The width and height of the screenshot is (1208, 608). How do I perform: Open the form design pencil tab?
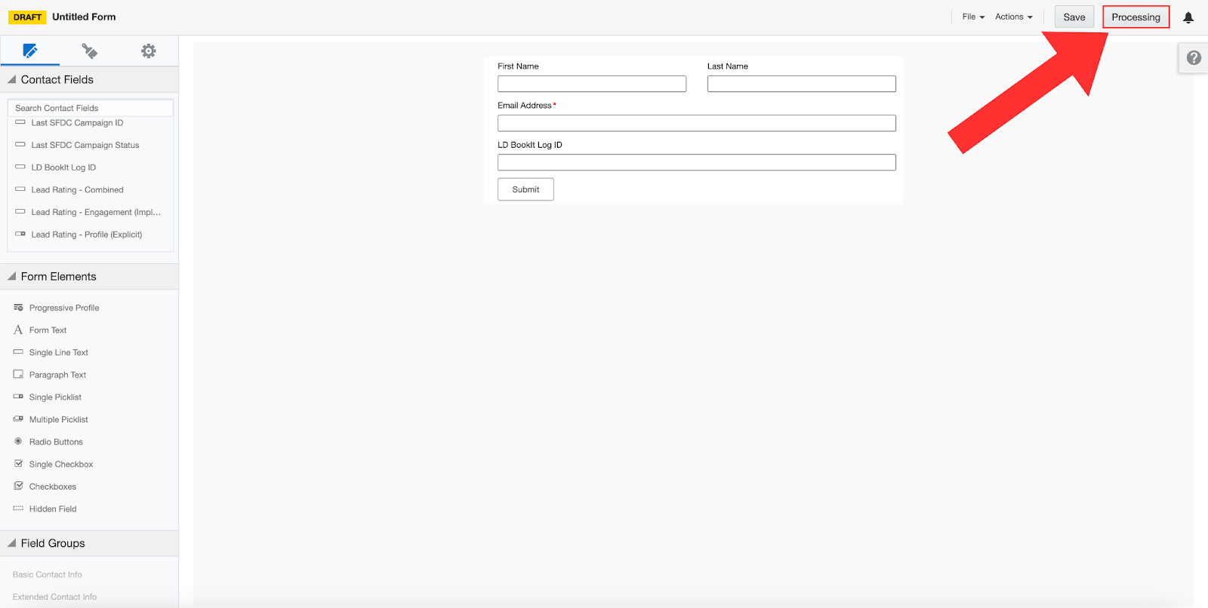30,51
